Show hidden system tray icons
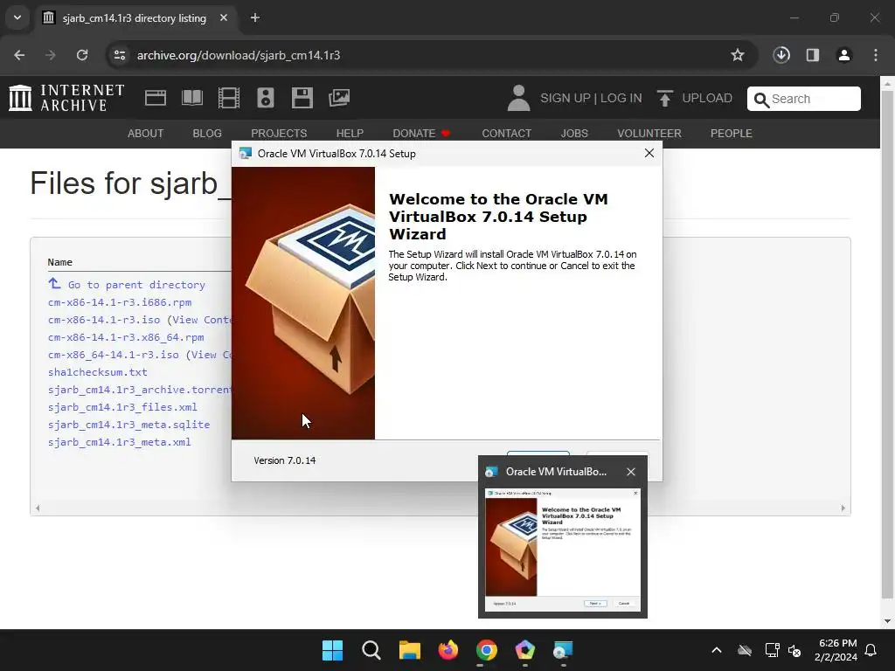This screenshot has width=895, height=671. click(717, 650)
